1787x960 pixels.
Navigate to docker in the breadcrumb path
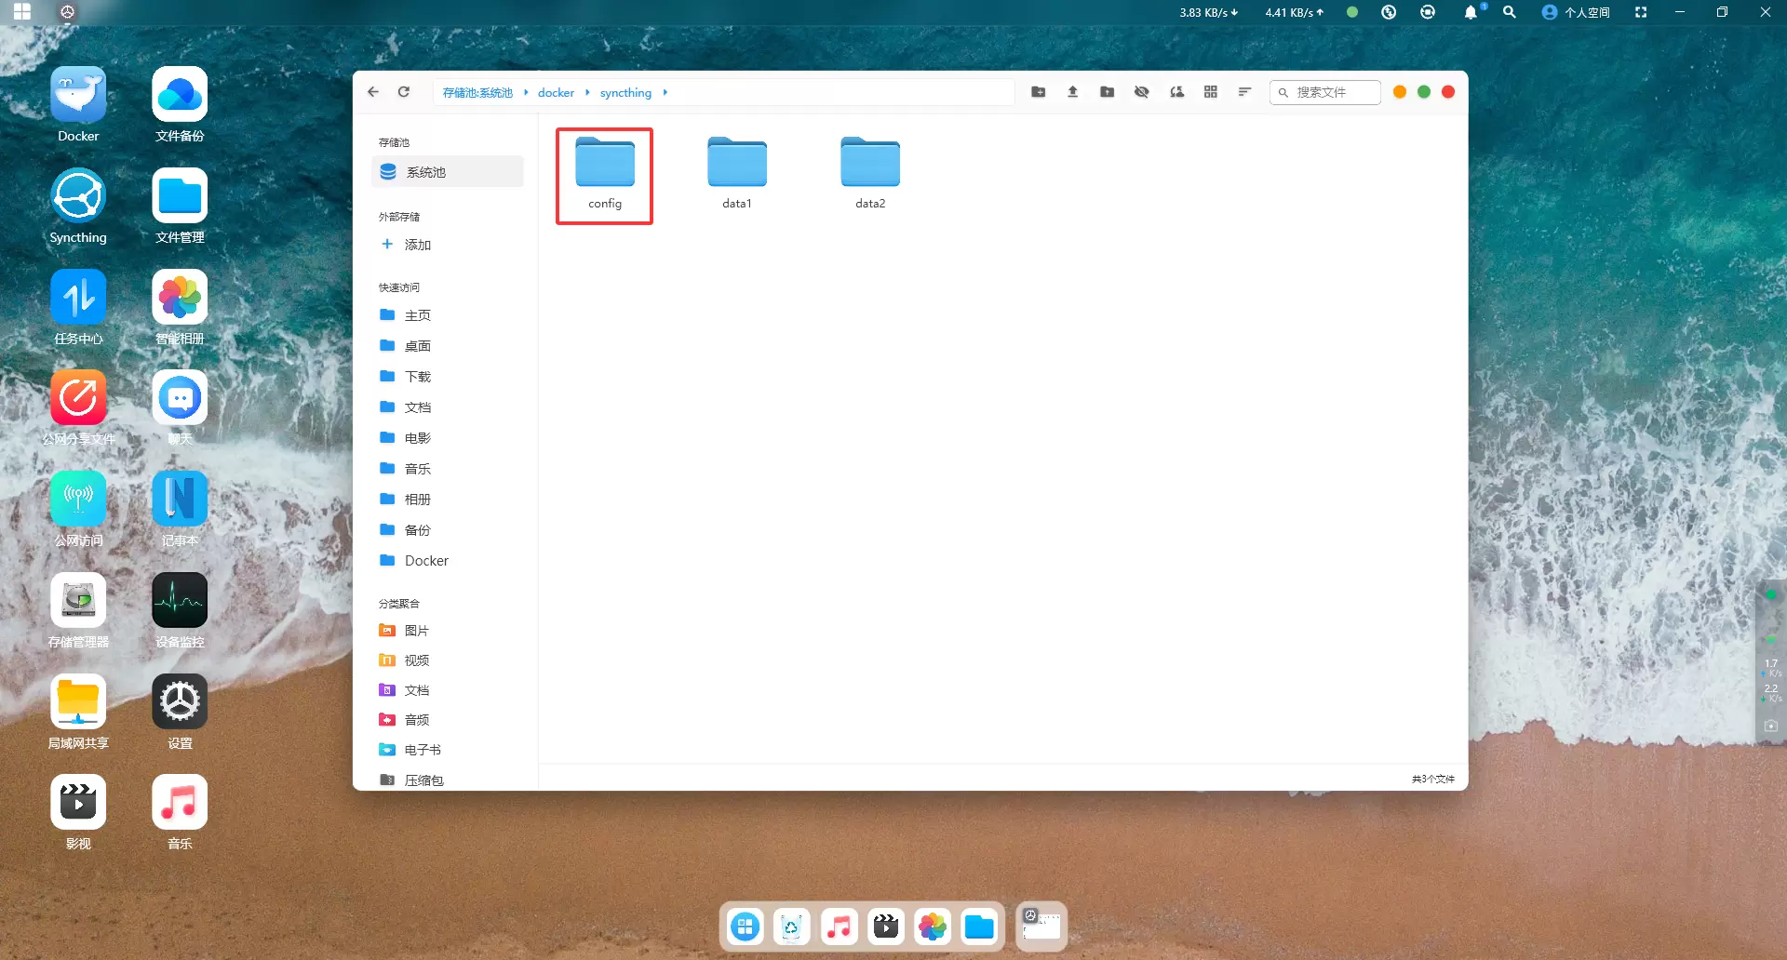(556, 93)
